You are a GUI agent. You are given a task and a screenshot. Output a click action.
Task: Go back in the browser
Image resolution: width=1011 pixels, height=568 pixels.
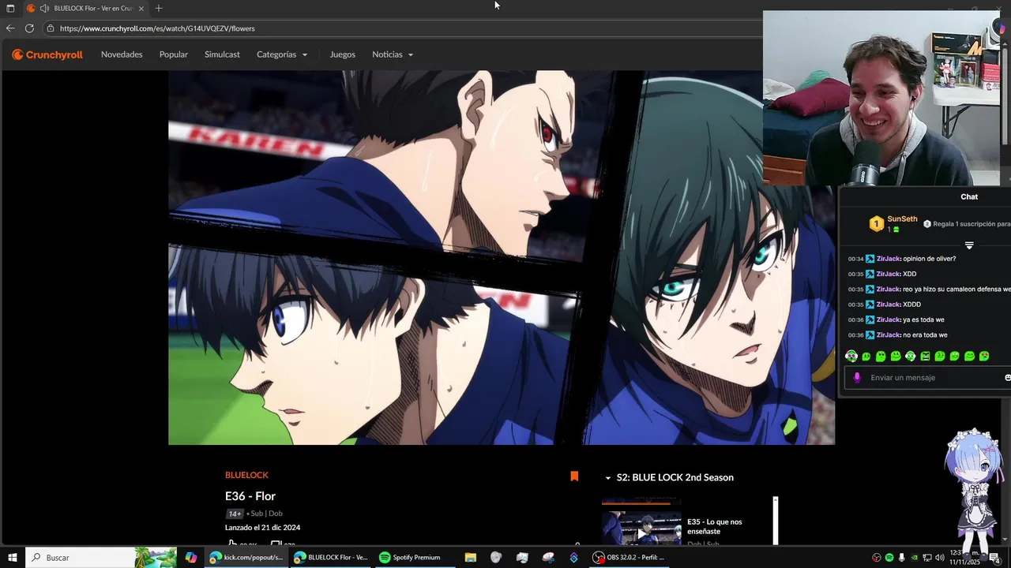click(x=10, y=28)
